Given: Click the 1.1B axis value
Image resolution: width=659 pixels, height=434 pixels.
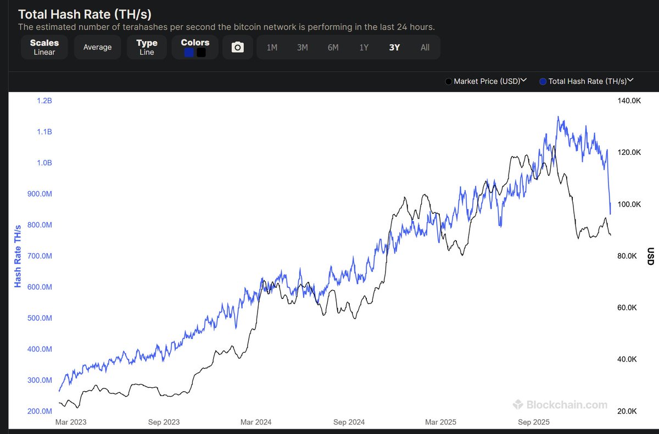Looking at the screenshot, I should [x=44, y=132].
